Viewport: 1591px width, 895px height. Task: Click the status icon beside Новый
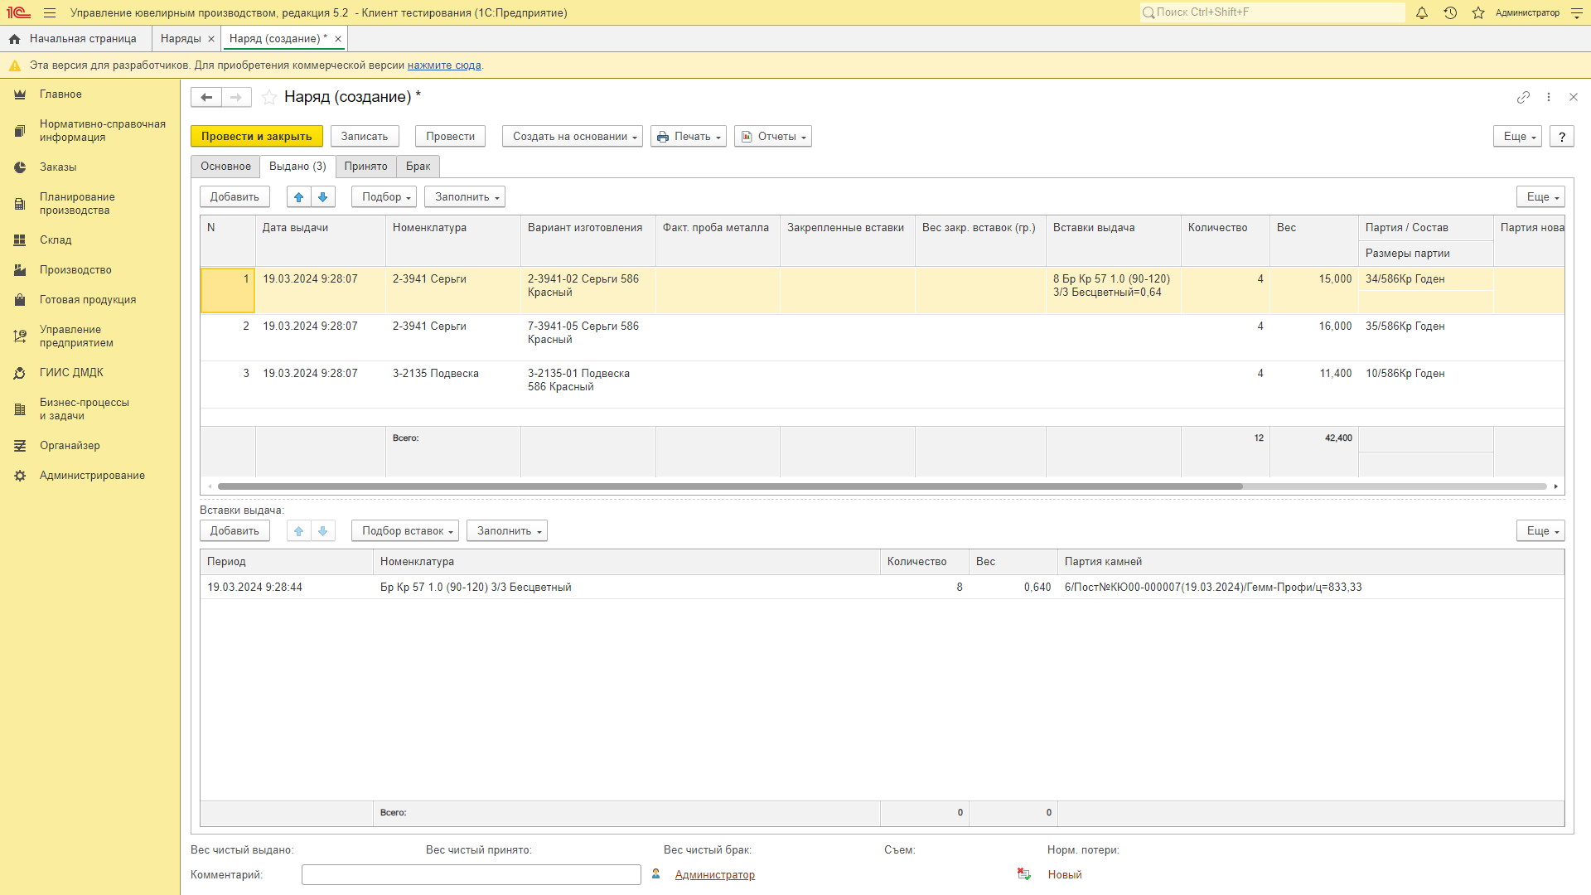click(1024, 874)
